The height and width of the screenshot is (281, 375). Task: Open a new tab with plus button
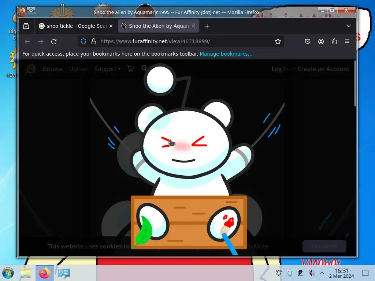207,26
